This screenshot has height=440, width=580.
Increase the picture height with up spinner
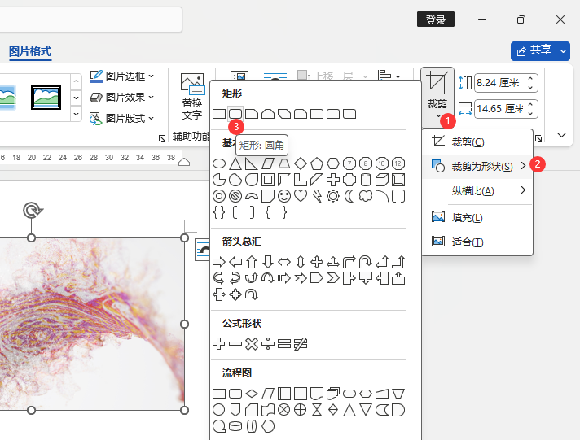click(x=530, y=79)
